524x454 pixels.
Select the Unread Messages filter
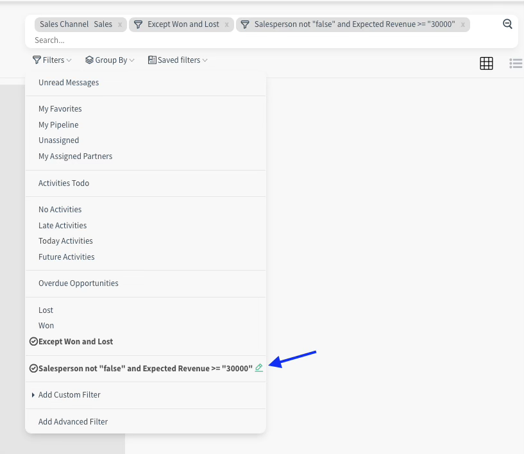pos(69,83)
